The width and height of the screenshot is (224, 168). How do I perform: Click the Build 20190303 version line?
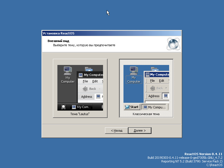(185, 158)
